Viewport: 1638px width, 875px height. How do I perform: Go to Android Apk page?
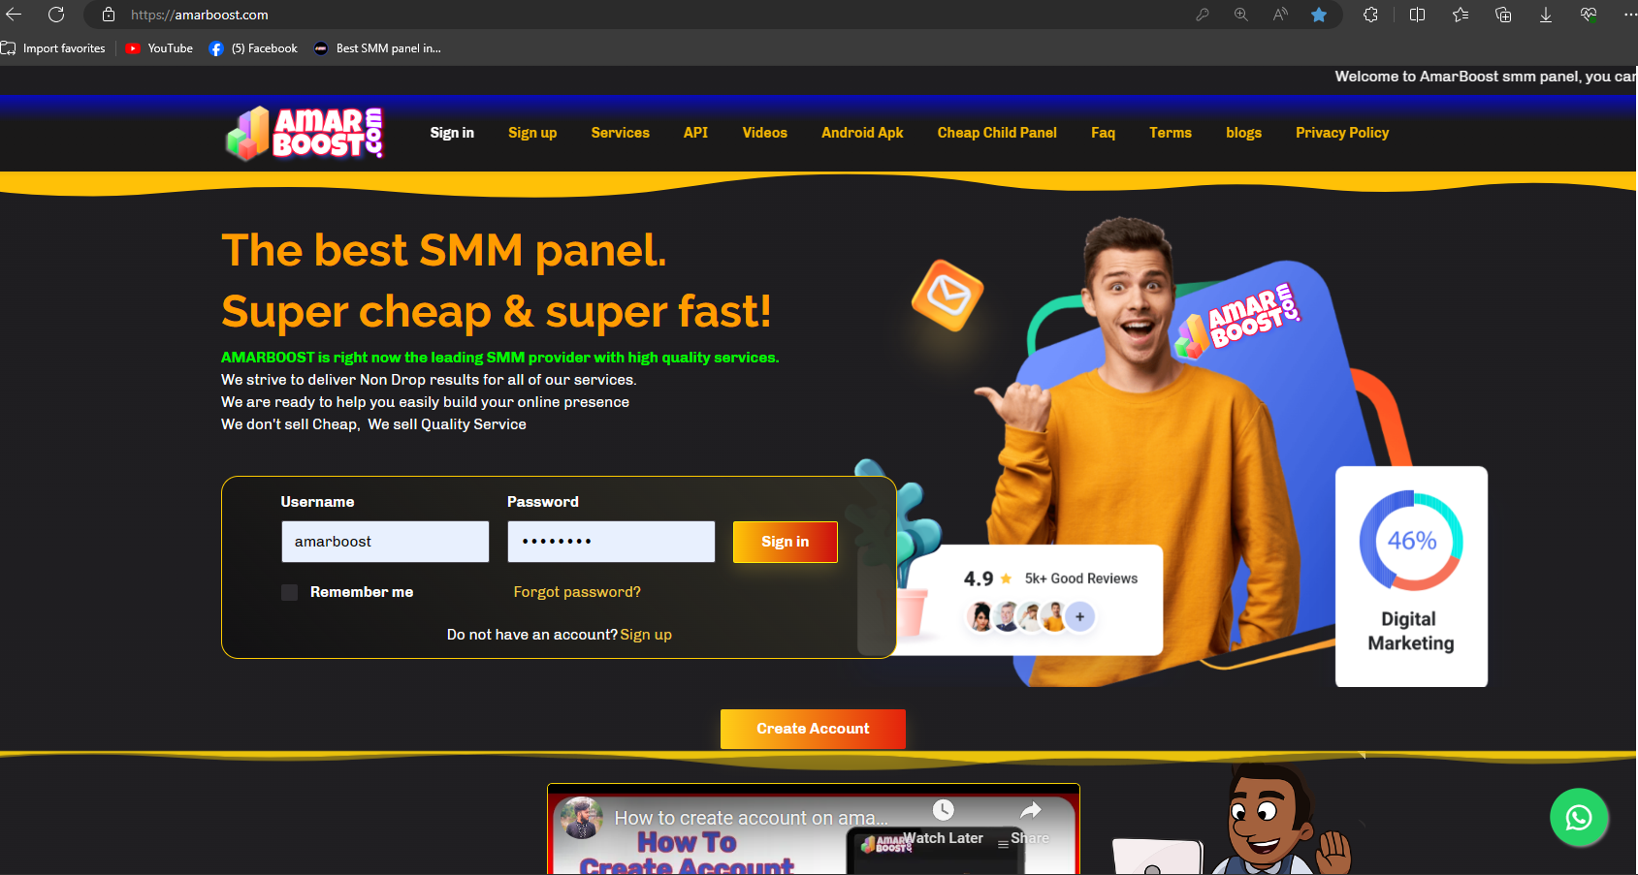click(x=862, y=133)
